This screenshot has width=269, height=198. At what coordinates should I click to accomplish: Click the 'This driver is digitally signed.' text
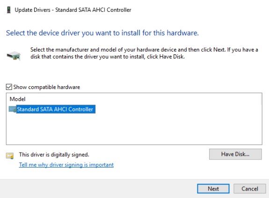(54, 154)
